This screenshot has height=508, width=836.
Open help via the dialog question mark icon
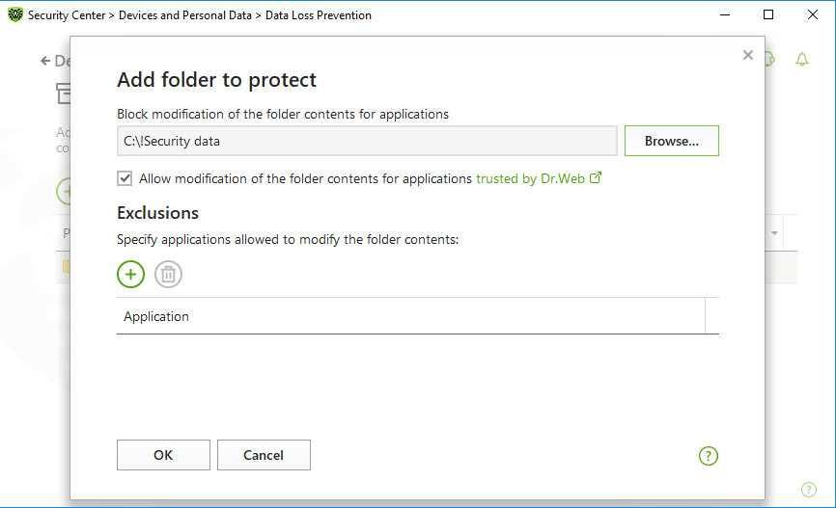click(708, 456)
